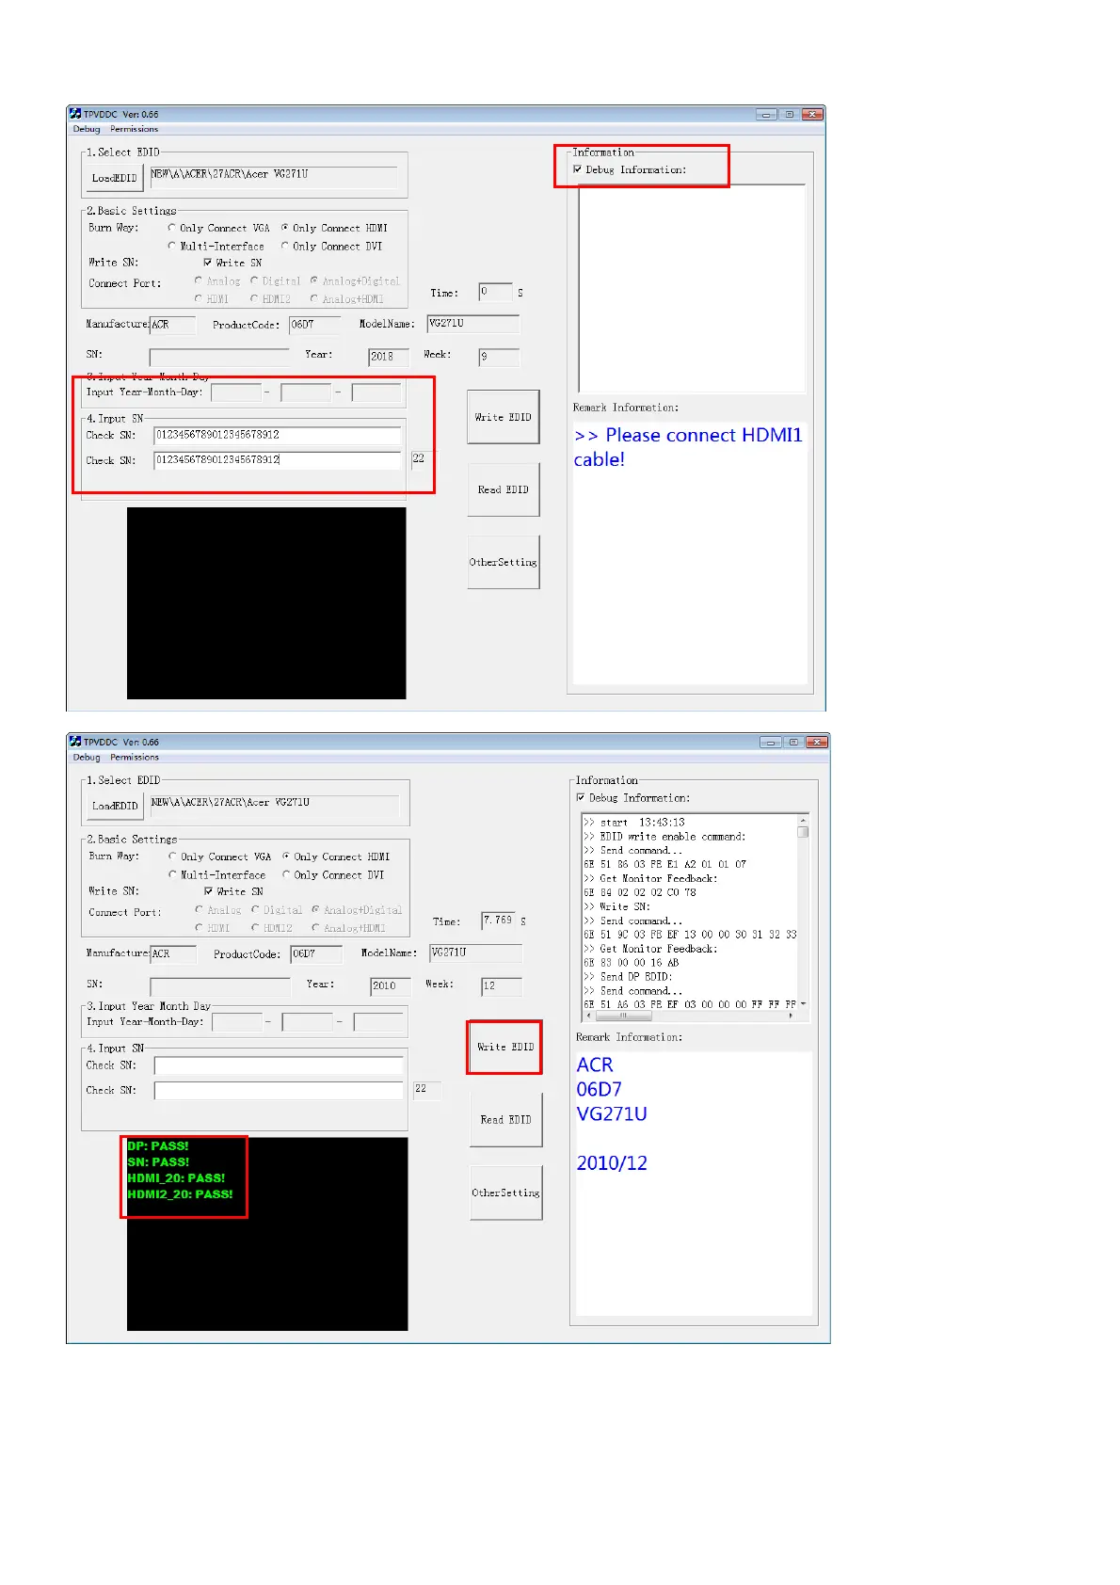1120x1585 pixels.
Task: Click Write EDID in the PASS-results window
Action: [505, 1047]
